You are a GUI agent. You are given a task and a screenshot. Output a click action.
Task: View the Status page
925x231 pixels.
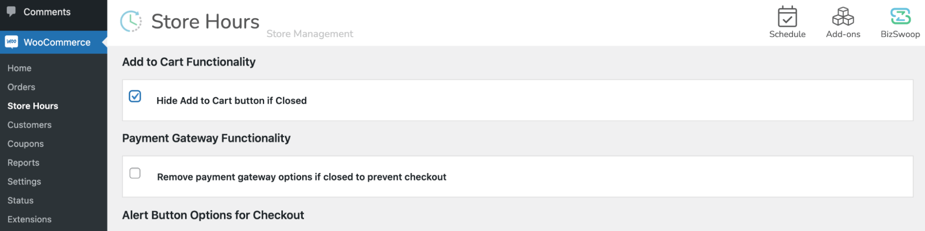coord(20,200)
